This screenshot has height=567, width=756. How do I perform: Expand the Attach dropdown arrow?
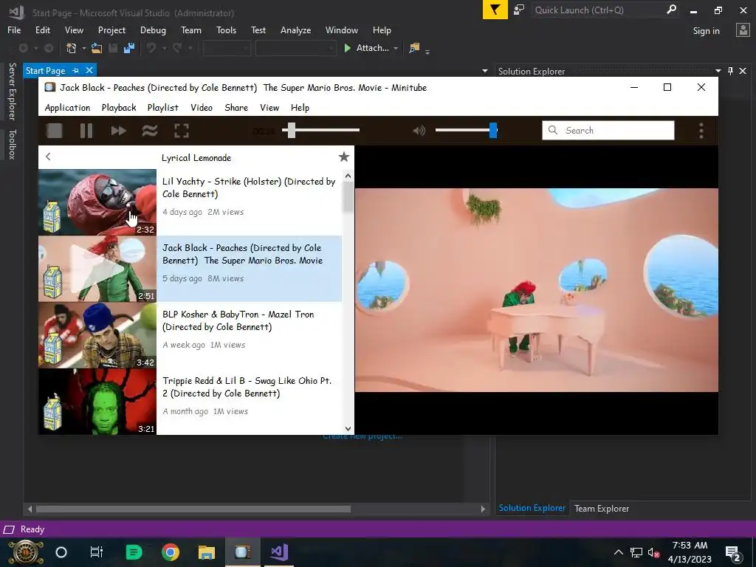click(x=396, y=48)
